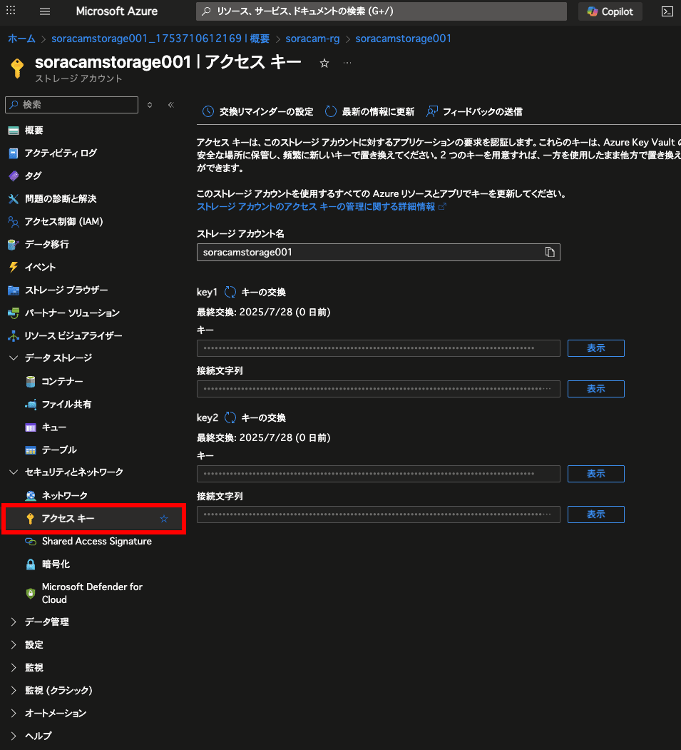Expand the 設定 section
681x750 pixels.
[x=14, y=645]
